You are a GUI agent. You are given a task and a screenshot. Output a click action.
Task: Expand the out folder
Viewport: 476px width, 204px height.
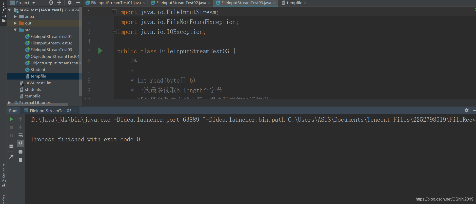15,23
